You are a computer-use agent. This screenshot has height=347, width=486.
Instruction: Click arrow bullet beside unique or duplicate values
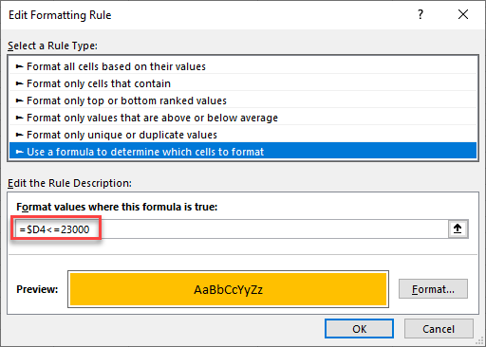pos(20,135)
